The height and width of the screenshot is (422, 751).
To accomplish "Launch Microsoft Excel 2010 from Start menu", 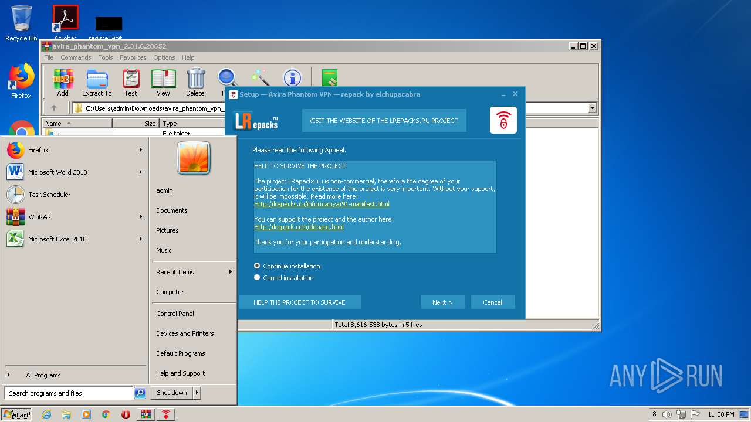I will (x=75, y=239).
